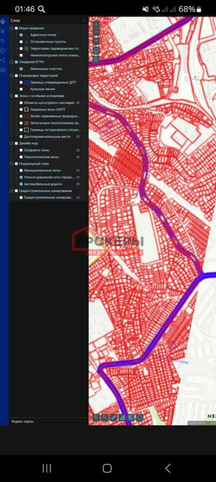Zoom out with the map minus button
The width and height of the screenshot is (216, 482).
96,32
